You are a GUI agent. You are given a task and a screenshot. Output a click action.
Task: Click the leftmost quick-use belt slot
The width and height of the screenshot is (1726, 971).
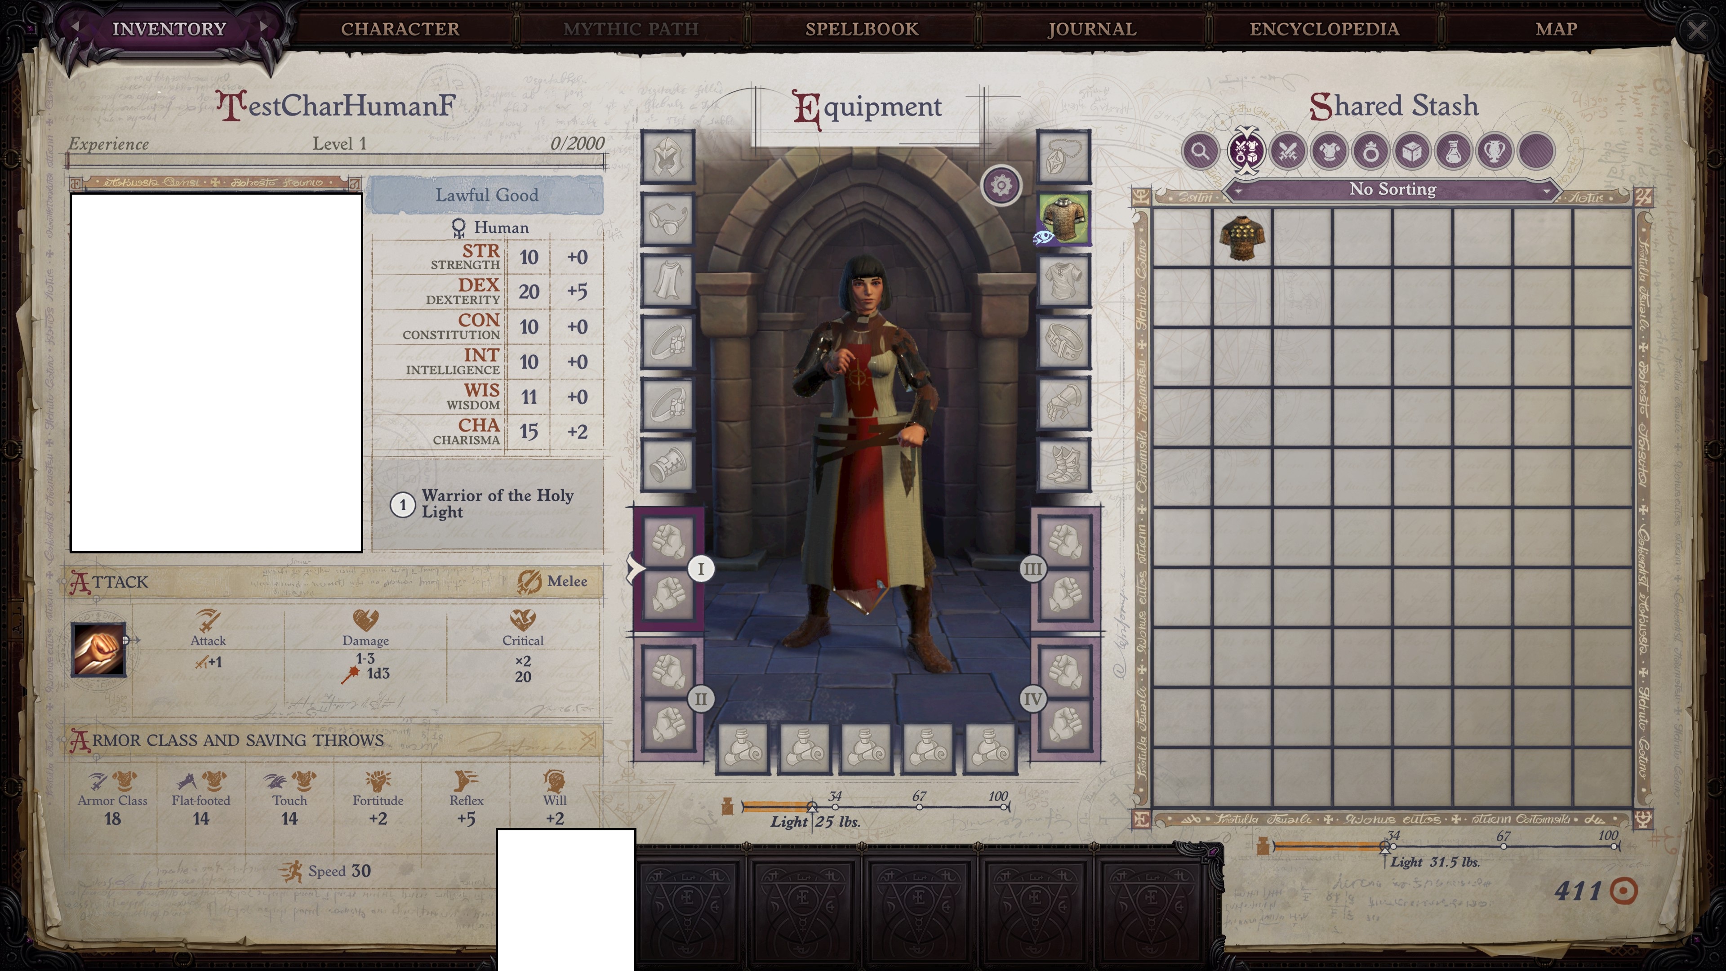[x=743, y=748]
